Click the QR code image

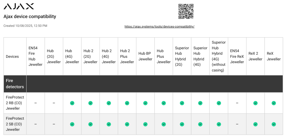tap(186, 11)
